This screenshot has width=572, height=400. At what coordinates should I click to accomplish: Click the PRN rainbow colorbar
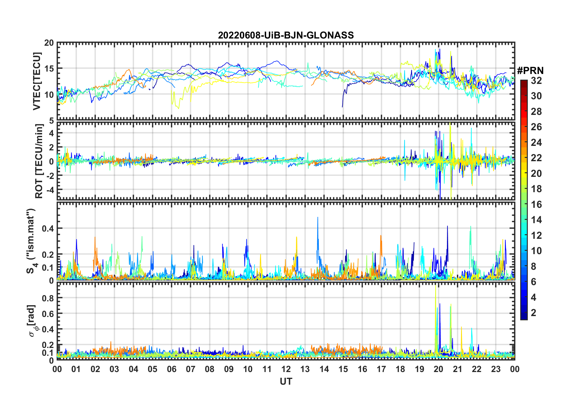[524, 200]
